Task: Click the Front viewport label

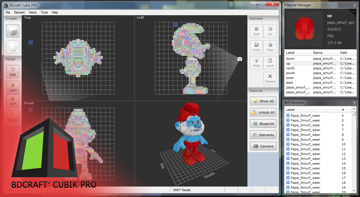Action: [29, 103]
